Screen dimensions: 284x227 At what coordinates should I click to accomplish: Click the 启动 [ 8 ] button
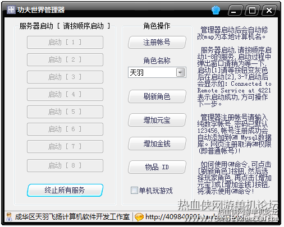click(65, 165)
